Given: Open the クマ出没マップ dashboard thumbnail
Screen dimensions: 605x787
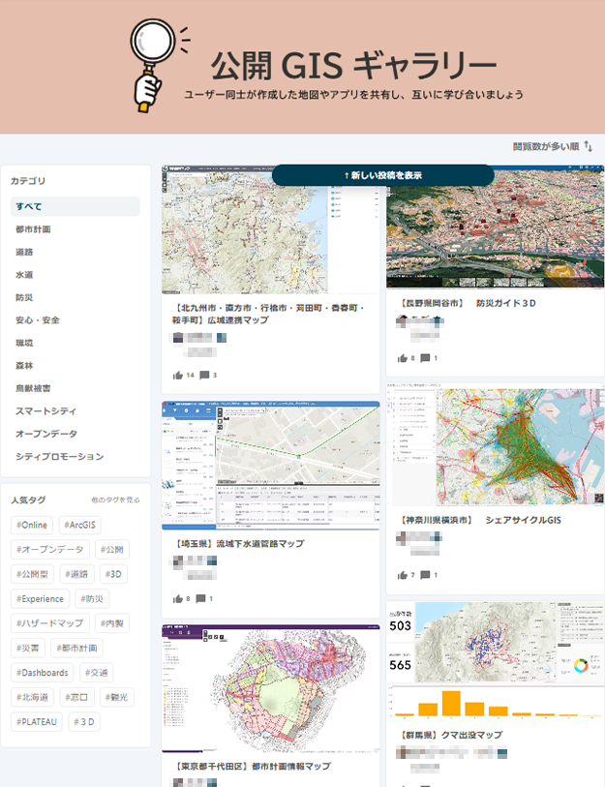Looking at the screenshot, I should point(495,661).
